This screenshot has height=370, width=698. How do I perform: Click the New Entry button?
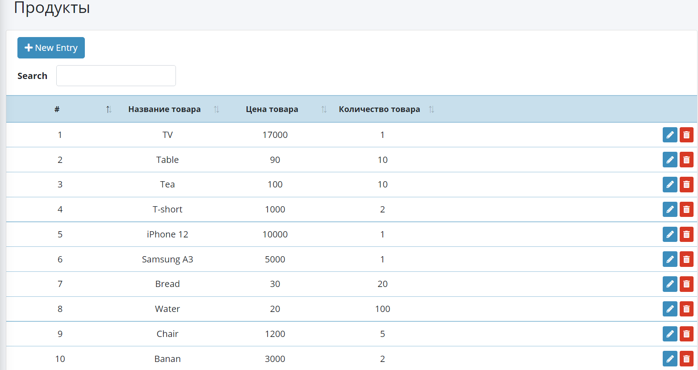pyautogui.click(x=51, y=48)
